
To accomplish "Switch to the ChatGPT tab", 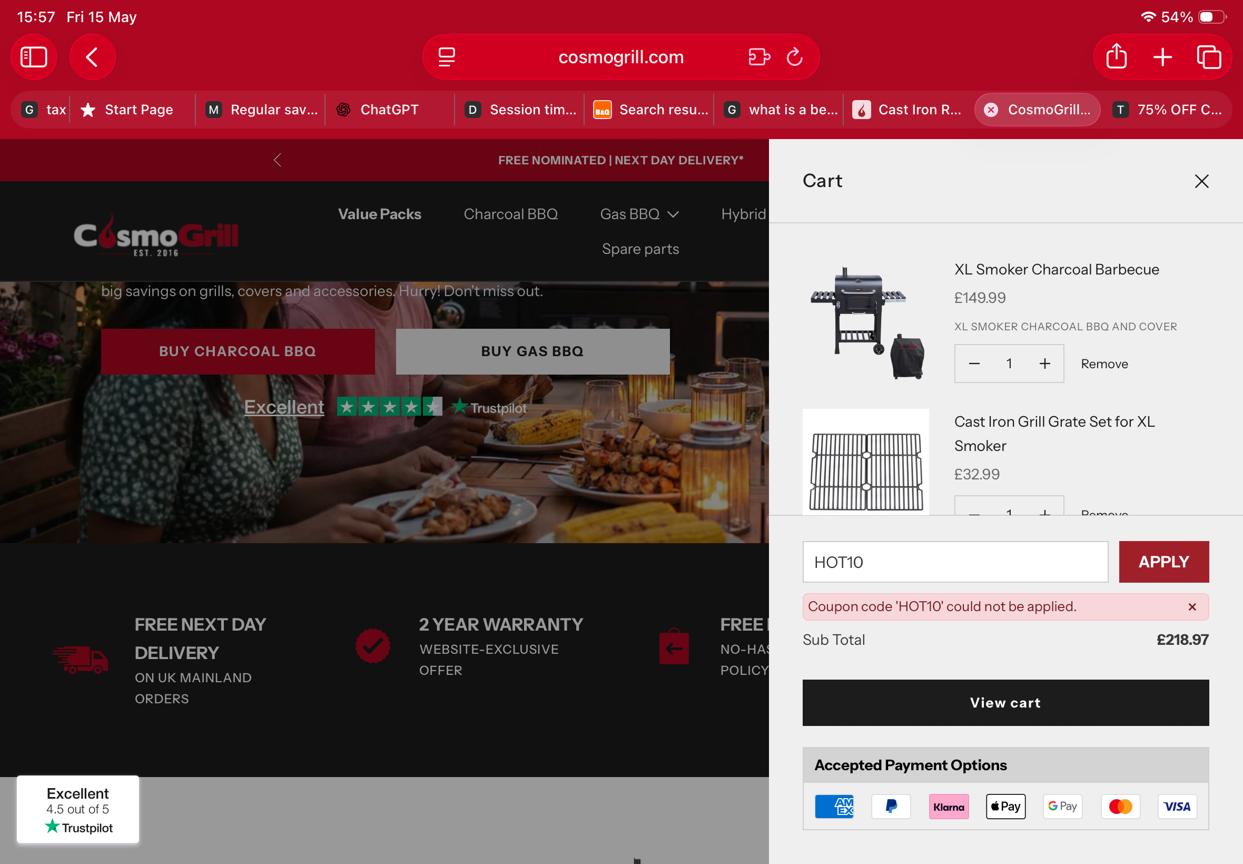I will pyautogui.click(x=389, y=110).
